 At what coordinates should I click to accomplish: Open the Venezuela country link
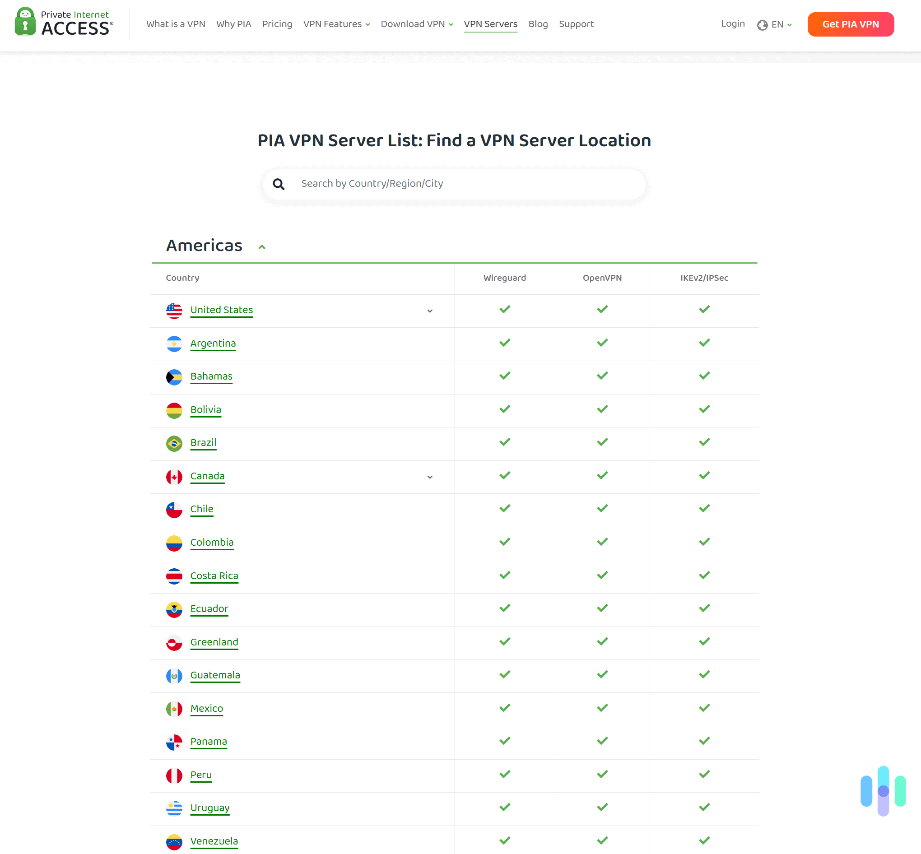214,841
